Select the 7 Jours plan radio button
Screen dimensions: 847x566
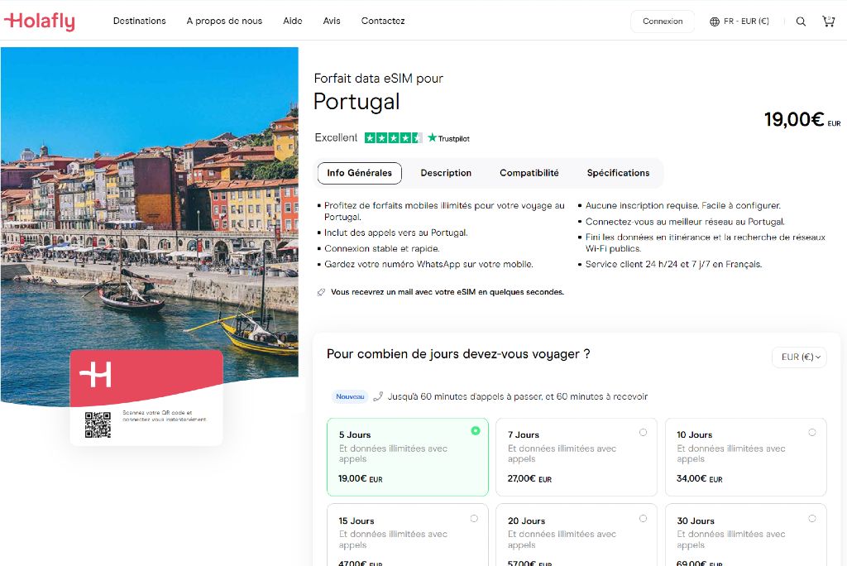pyautogui.click(x=643, y=432)
